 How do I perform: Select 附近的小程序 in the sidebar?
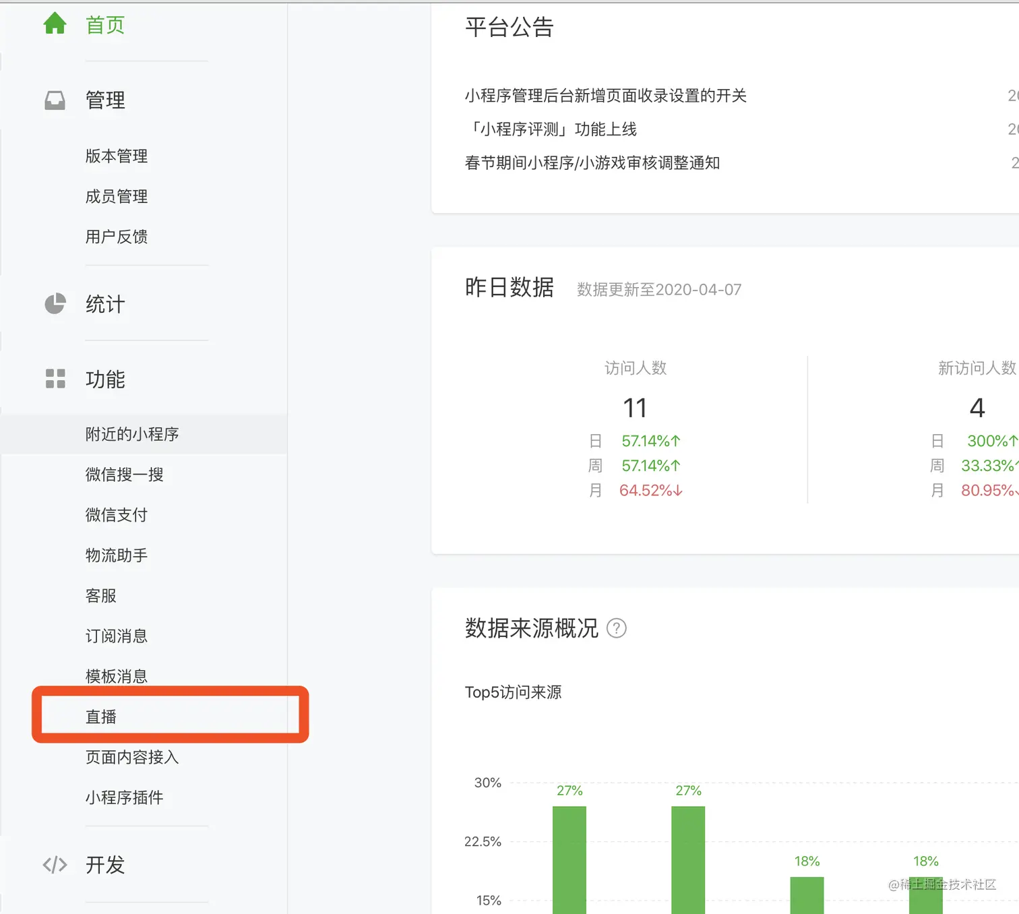click(131, 433)
